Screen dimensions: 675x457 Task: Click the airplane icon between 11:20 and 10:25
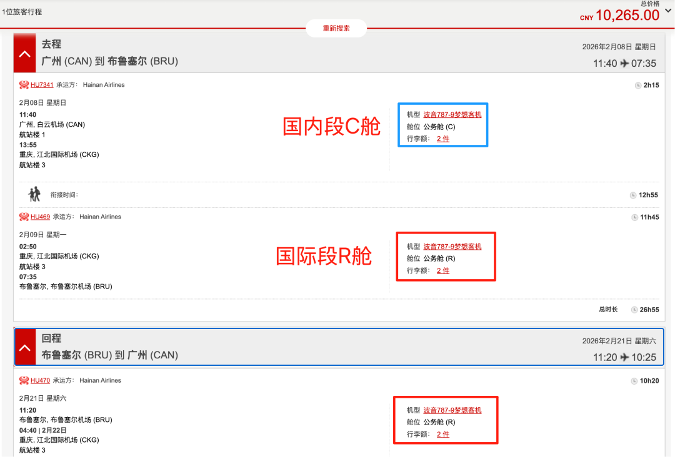624,357
